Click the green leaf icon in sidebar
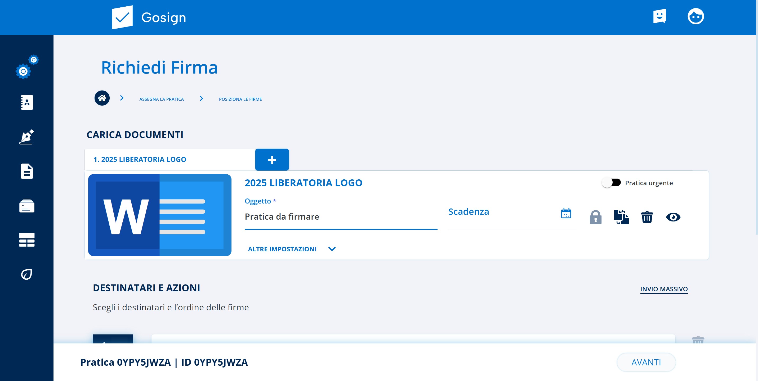This screenshot has width=758, height=381. (x=27, y=274)
